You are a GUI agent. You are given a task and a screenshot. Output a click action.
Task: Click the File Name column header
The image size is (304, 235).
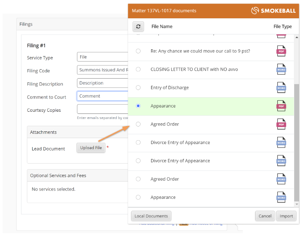[162, 26]
